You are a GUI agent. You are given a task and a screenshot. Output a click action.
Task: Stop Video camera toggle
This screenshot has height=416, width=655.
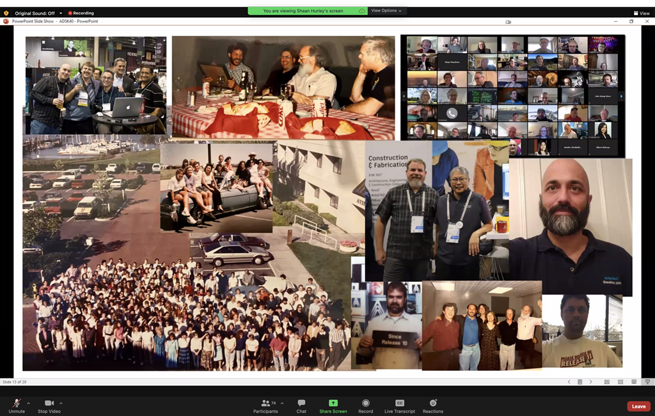[49, 405]
